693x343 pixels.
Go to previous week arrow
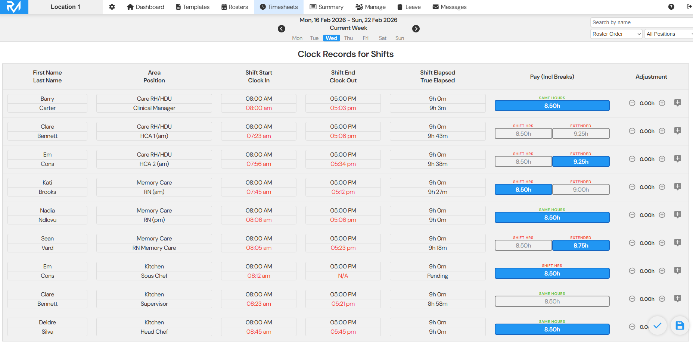[x=282, y=29]
